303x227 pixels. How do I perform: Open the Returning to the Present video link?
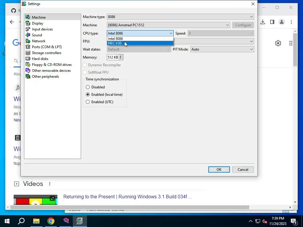pyautogui.click(x=128, y=197)
